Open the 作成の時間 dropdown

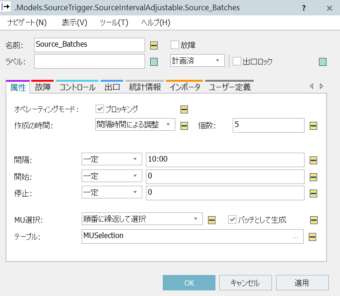click(x=135, y=124)
